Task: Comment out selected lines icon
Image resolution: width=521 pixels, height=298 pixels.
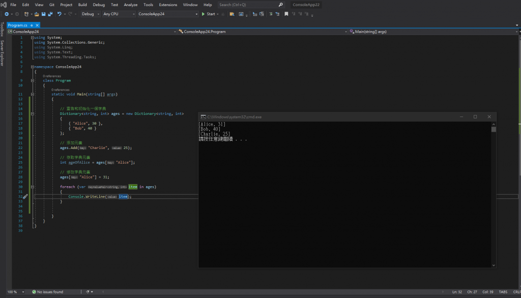Action: [271, 14]
